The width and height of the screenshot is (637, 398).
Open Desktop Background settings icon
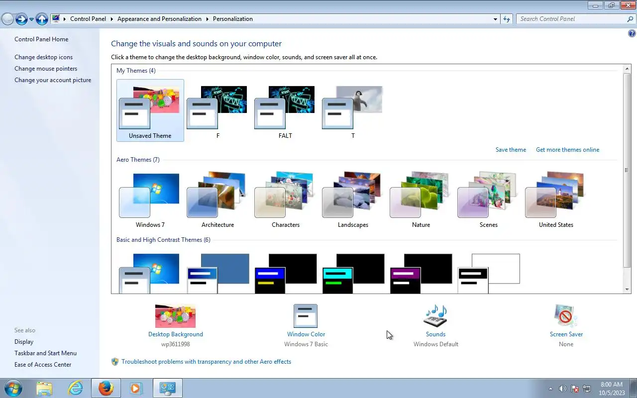point(175,316)
